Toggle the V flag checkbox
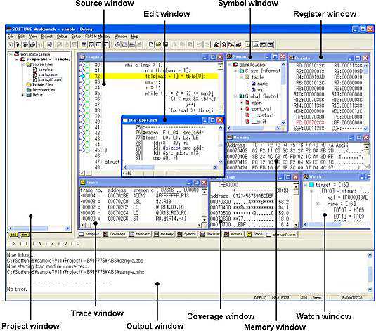This screenshot has width=376, height=331. pyautogui.click(x=60, y=244)
